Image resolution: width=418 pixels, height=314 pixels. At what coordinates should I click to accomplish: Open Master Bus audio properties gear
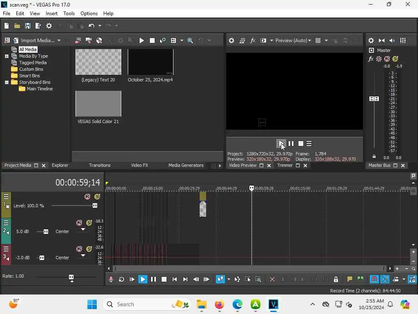point(371,40)
